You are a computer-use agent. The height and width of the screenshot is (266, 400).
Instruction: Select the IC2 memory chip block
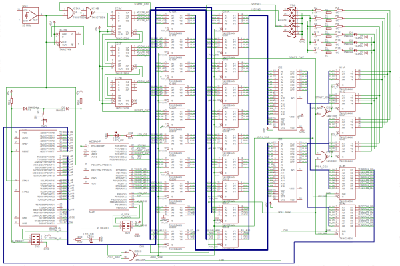coord(287,99)
